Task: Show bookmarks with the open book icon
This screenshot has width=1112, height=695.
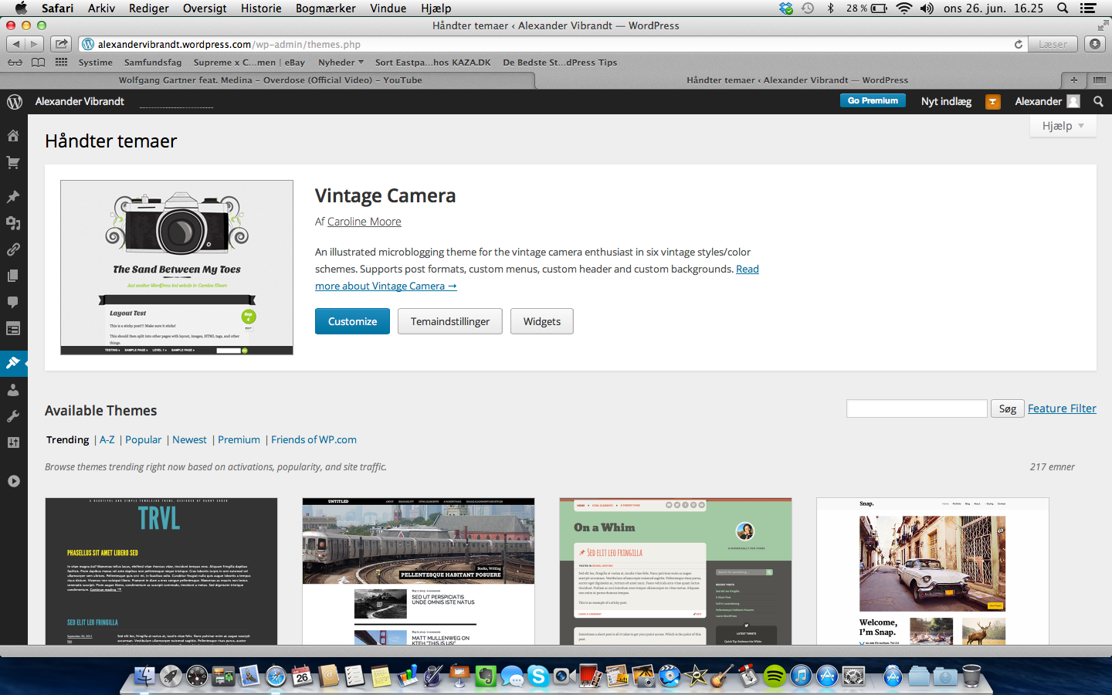Action: tap(38, 63)
